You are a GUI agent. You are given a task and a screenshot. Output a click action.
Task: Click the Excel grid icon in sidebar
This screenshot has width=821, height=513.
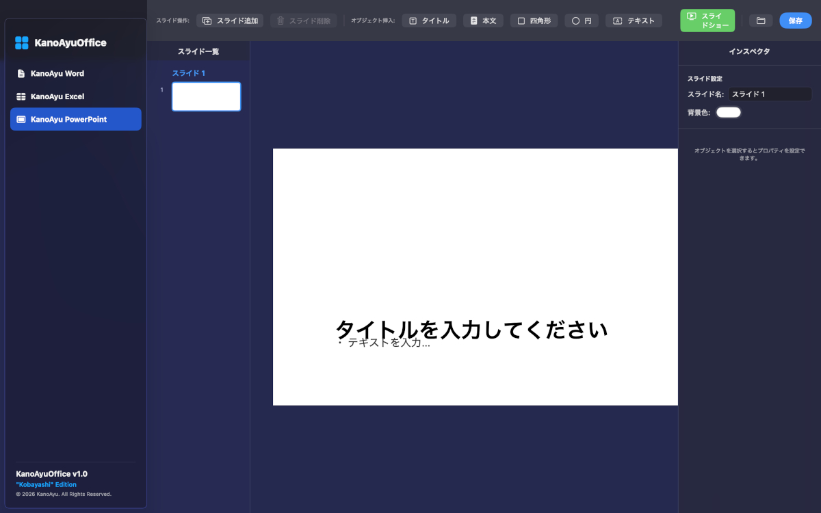pos(21,96)
